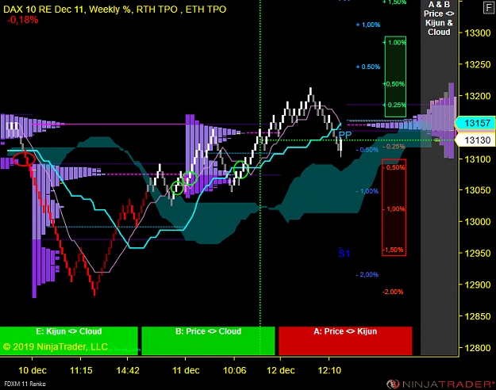
Task: Click the green +1.00% box label
Action: click(x=394, y=42)
